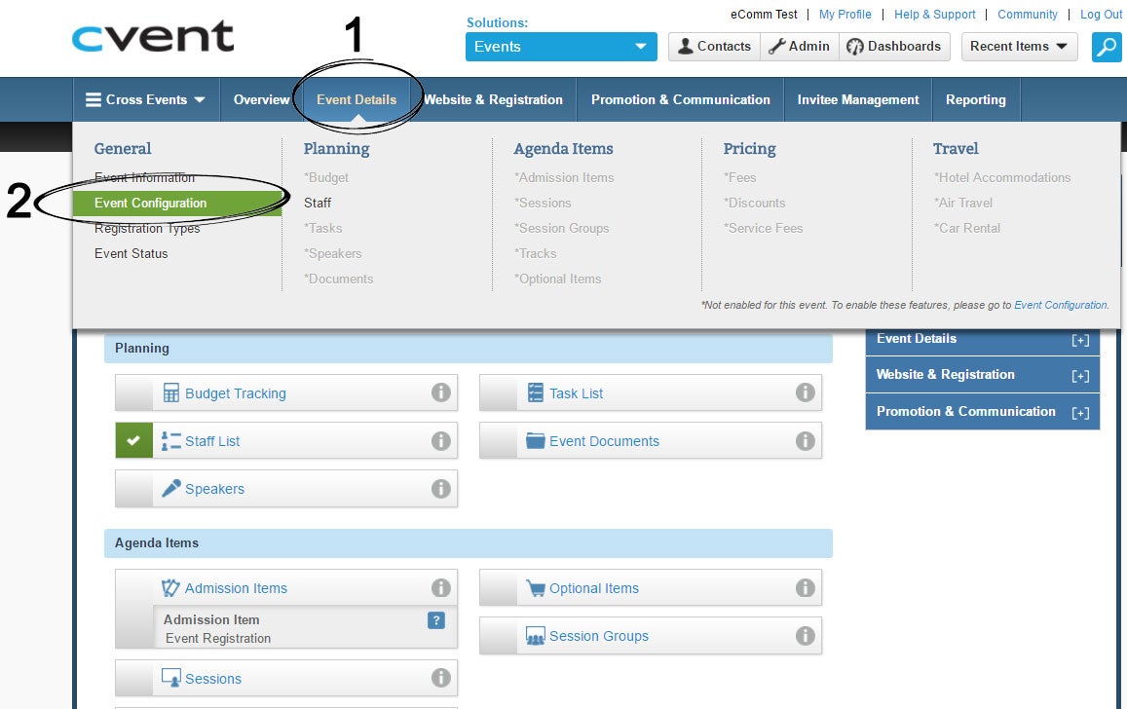Select Event Information in the General menu

pos(144,177)
